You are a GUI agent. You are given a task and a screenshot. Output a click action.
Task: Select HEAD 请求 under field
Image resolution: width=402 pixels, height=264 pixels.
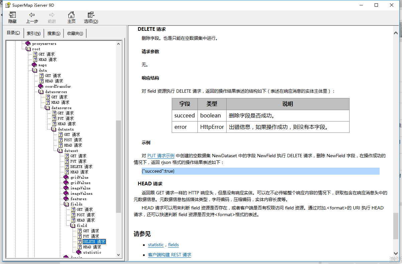[92, 247]
